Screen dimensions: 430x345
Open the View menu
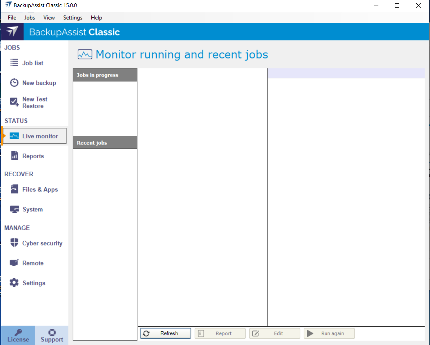coord(49,18)
